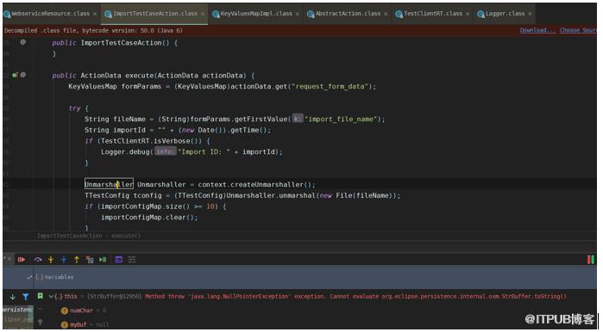Close the Logger.class tab
Screen dimensions: 603x332
(x=530, y=14)
